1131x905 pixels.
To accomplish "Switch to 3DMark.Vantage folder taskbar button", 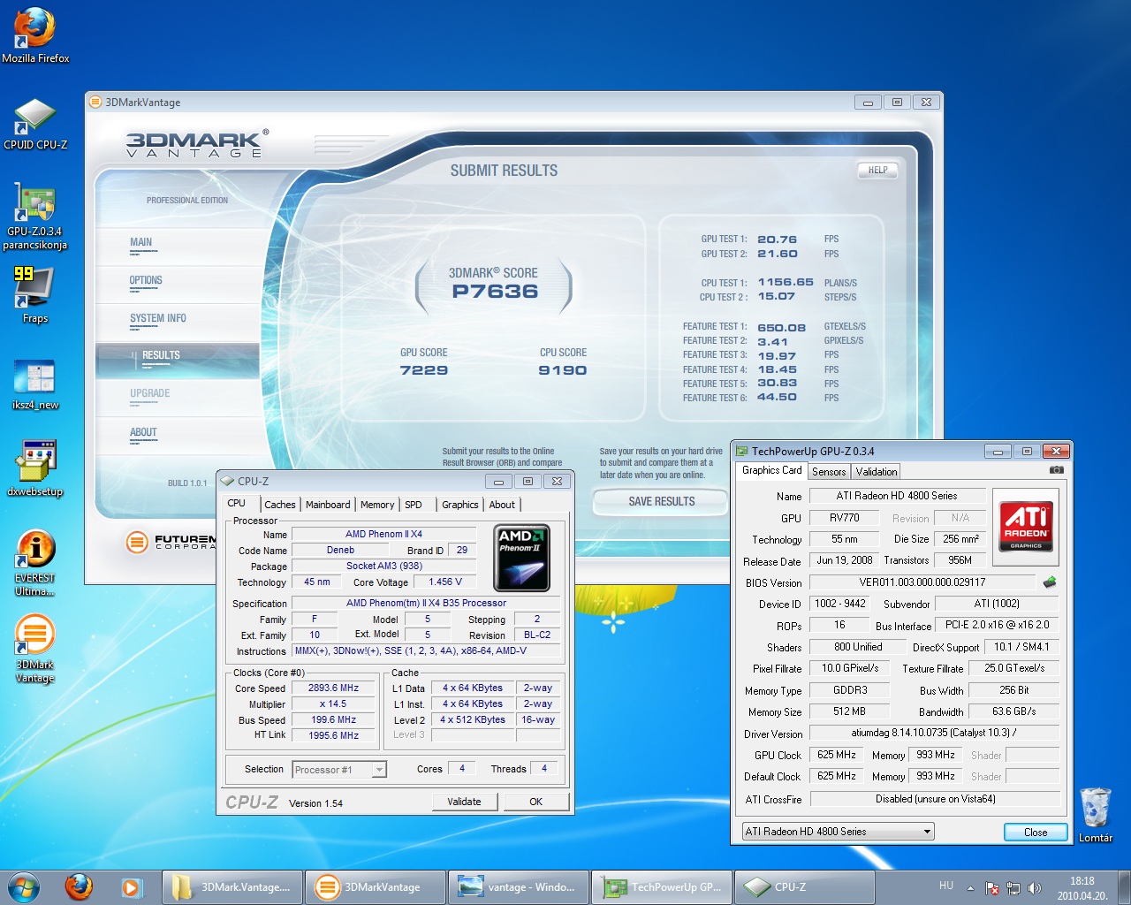I will pyautogui.click(x=232, y=887).
